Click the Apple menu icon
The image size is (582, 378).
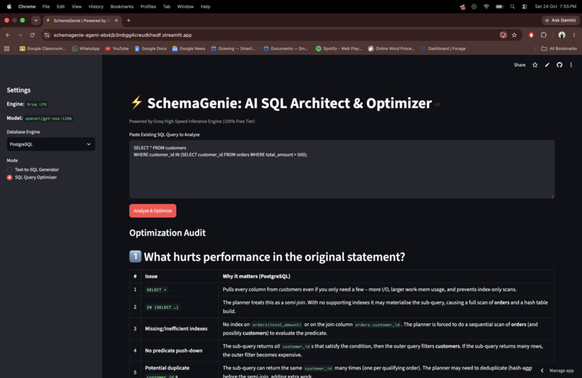point(9,6)
